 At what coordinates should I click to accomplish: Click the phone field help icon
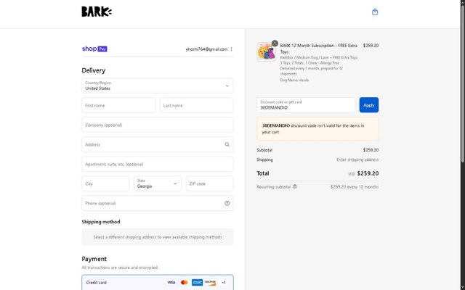pos(227,203)
